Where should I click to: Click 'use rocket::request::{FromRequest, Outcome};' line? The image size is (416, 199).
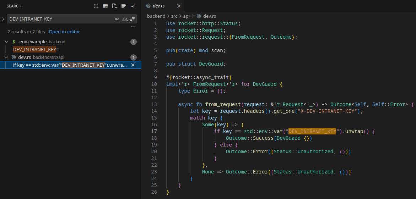point(232,37)
